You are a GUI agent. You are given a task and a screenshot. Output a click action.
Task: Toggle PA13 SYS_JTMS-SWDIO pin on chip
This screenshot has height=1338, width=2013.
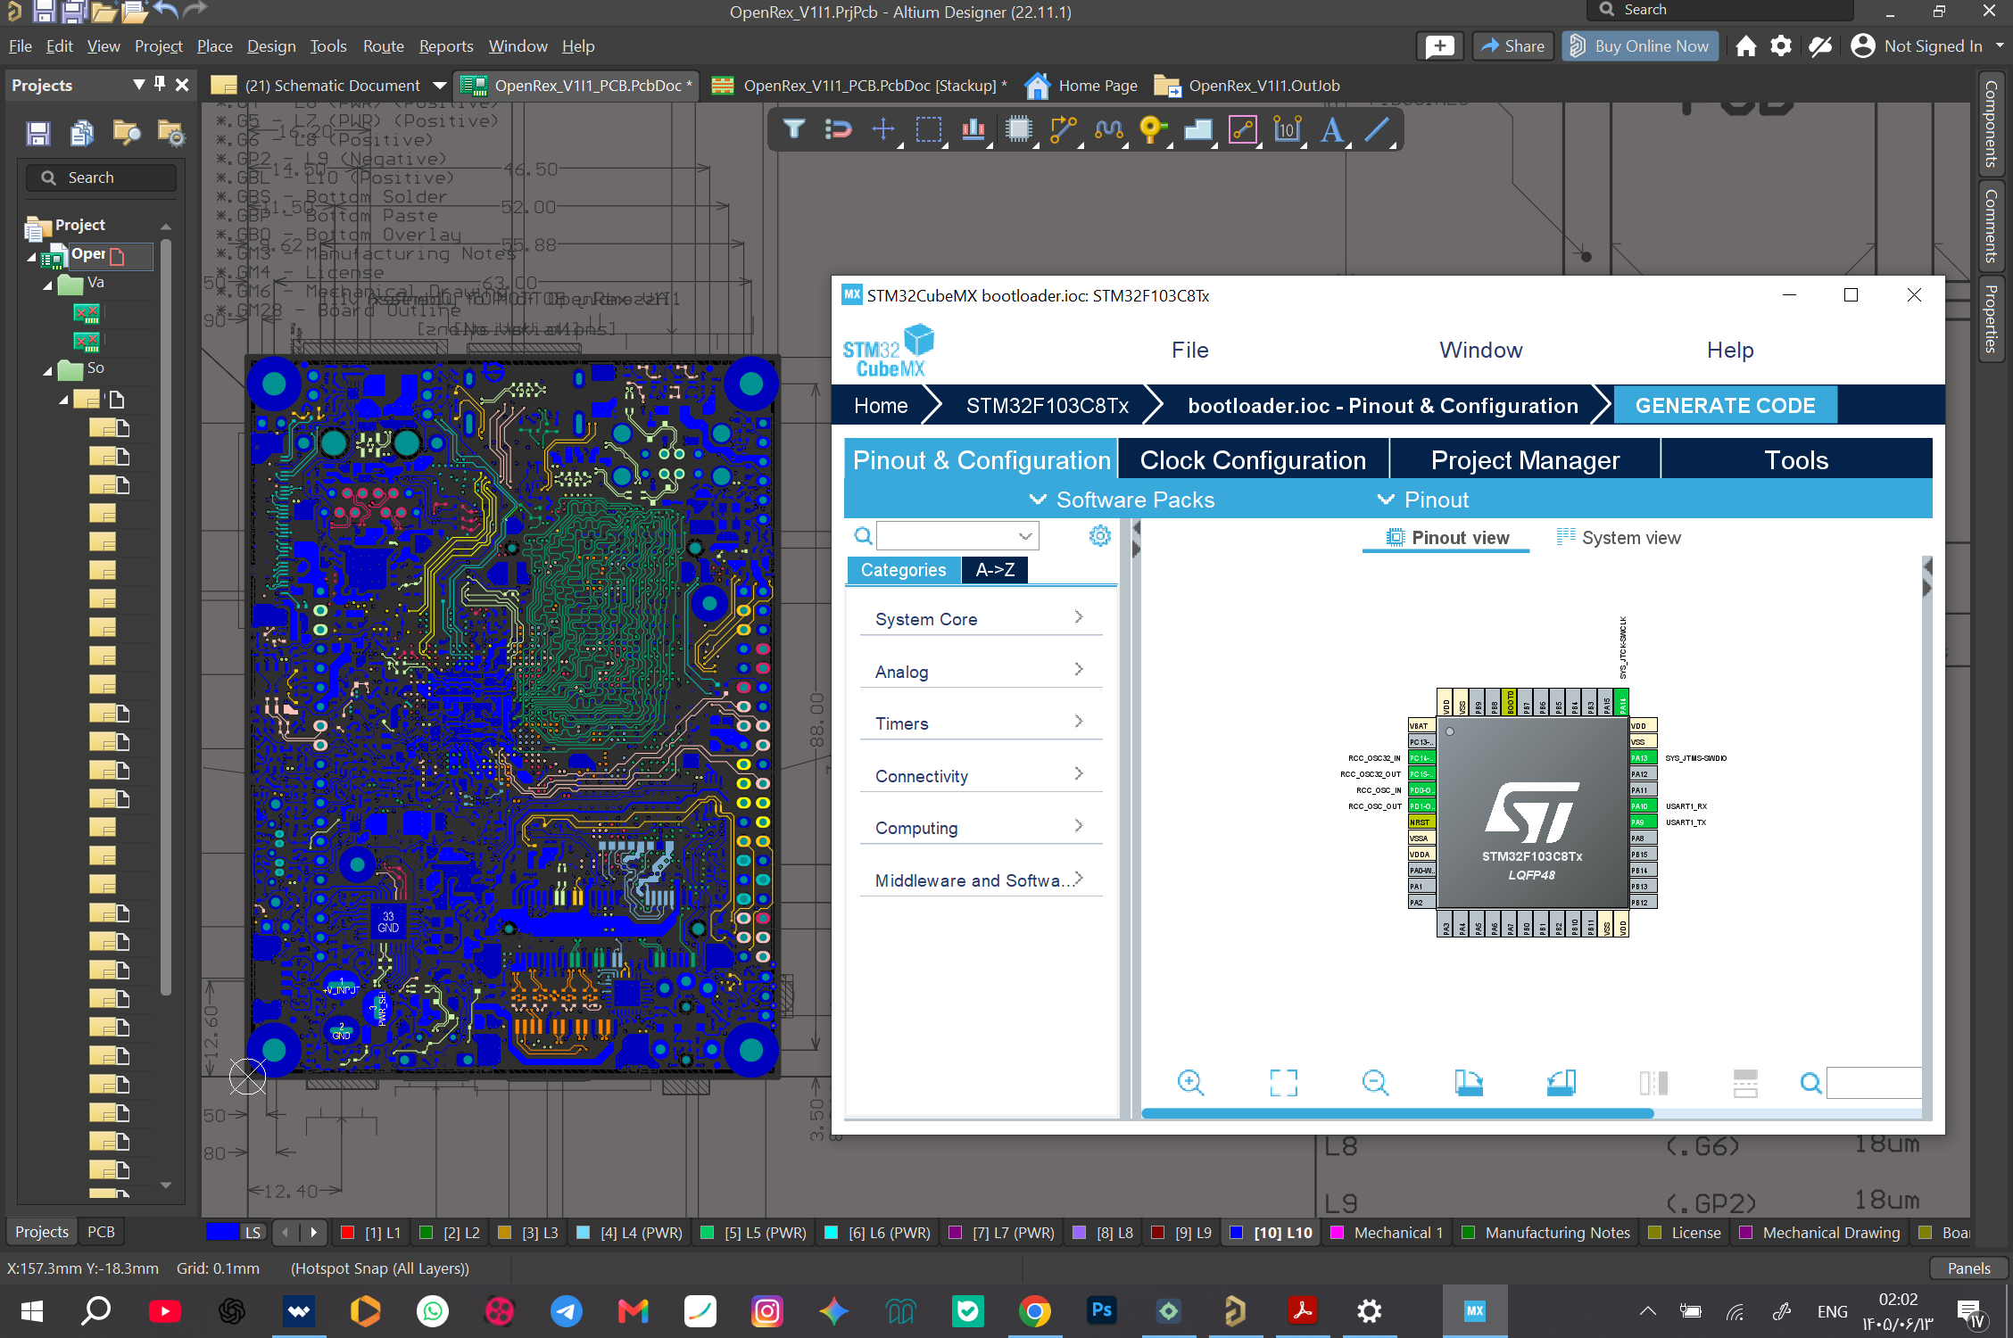1644,758
